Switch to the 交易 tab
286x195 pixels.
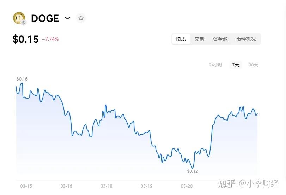pos(199,39)
